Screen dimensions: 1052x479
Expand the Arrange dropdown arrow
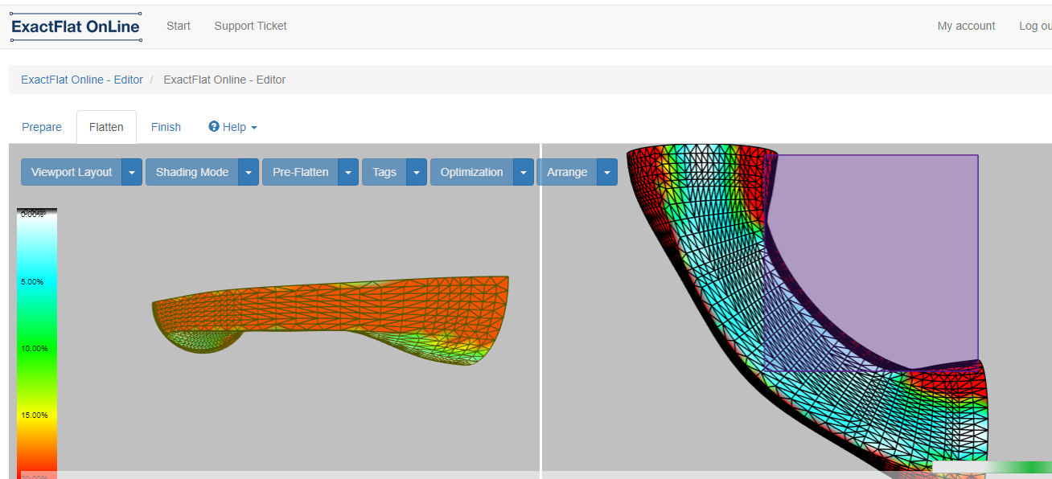pos(607,172)
